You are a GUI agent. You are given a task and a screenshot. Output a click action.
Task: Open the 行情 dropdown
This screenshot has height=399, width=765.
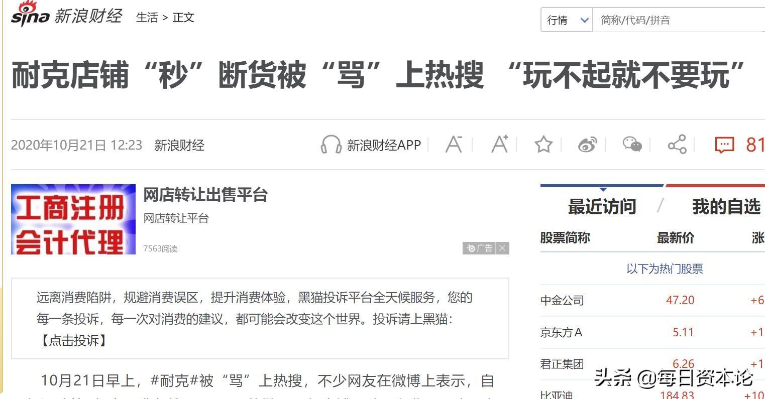[x=567, y=20]
